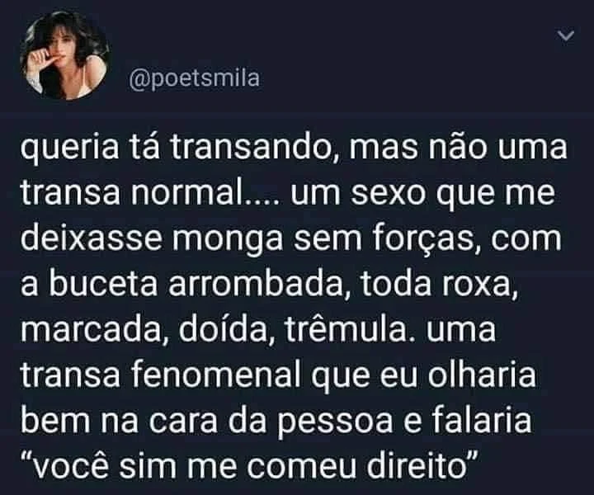This screenshot has height=495, width=594.
Task: Click the word "pessoa" in the tweet
Action: point(335,422)
